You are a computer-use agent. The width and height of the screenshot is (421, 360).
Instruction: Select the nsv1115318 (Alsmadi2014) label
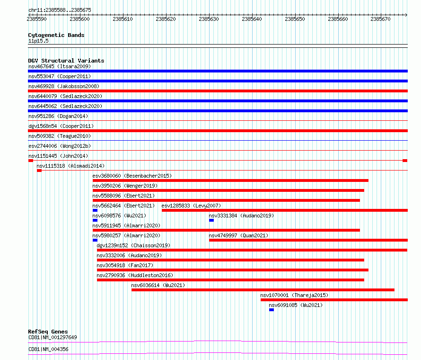click(x=70, y=166)
